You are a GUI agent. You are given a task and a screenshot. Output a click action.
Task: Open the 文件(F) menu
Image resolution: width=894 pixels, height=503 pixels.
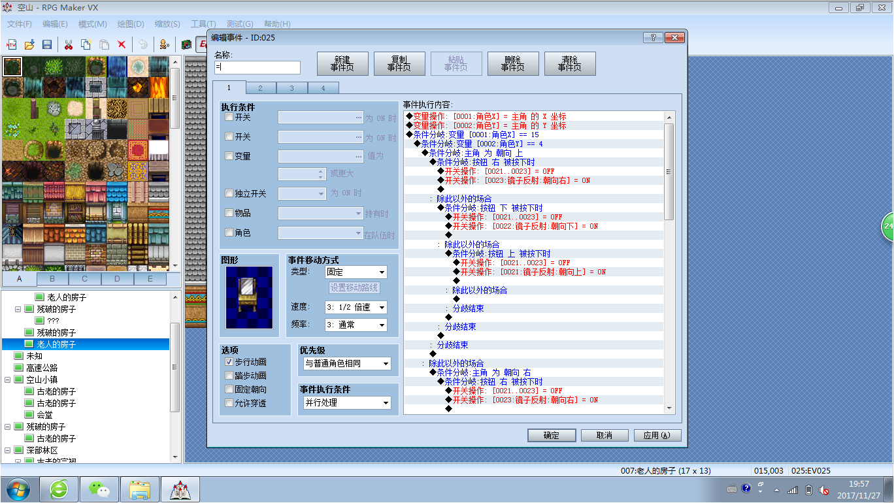click(x=20, y=24)
